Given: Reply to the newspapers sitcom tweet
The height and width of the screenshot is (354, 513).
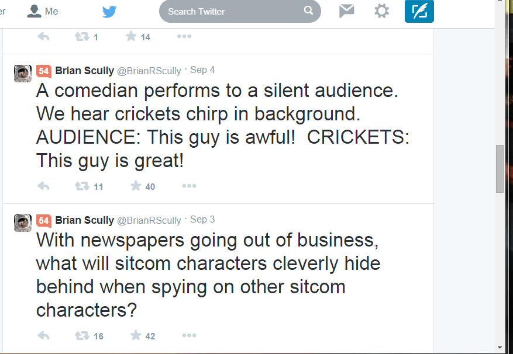Looking at the screenshot, I should [x=43, y=336].
